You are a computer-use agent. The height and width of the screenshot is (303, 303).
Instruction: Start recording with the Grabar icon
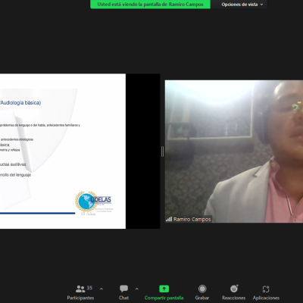click(x=202, y=289)
